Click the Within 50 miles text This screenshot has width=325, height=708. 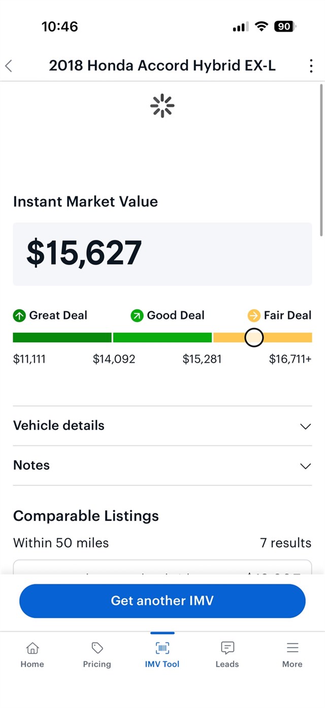[x=61, y=543]
